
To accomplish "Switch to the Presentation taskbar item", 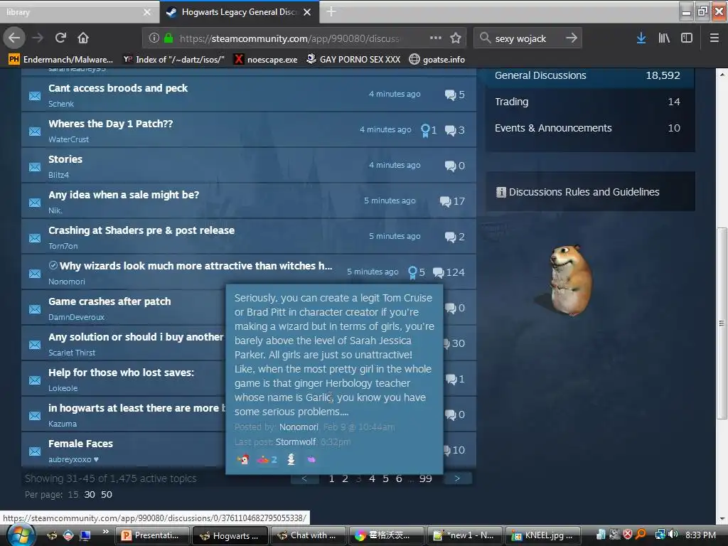I will coord(152,535).
